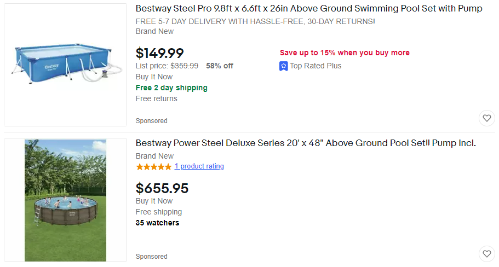Image resolution: width=499 pixels, height=267 pixels.
Task: Click 'Free 2 day shipping' text
Action: point(171,88)
